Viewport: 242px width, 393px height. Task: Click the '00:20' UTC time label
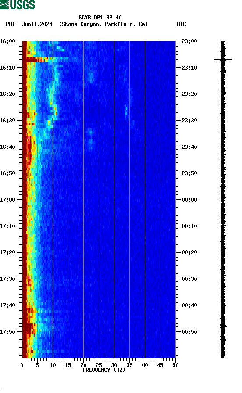click(x=189, y=253)
